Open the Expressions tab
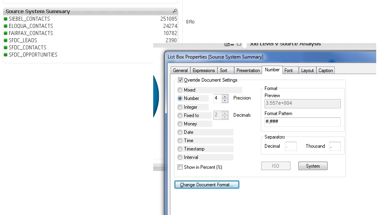The width and height of the screenshot is (383, 215). [203, 70]
